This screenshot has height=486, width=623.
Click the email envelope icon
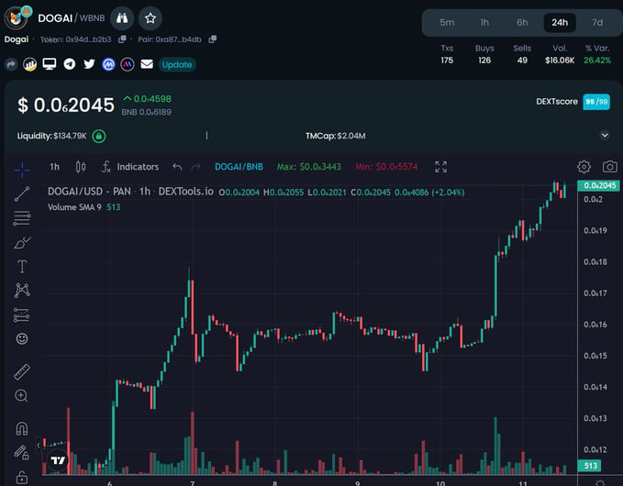(x=147, y=64)
